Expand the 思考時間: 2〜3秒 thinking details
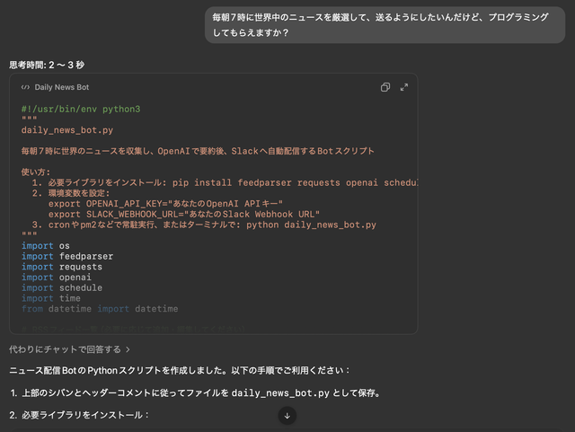 (x=47, y=65)
